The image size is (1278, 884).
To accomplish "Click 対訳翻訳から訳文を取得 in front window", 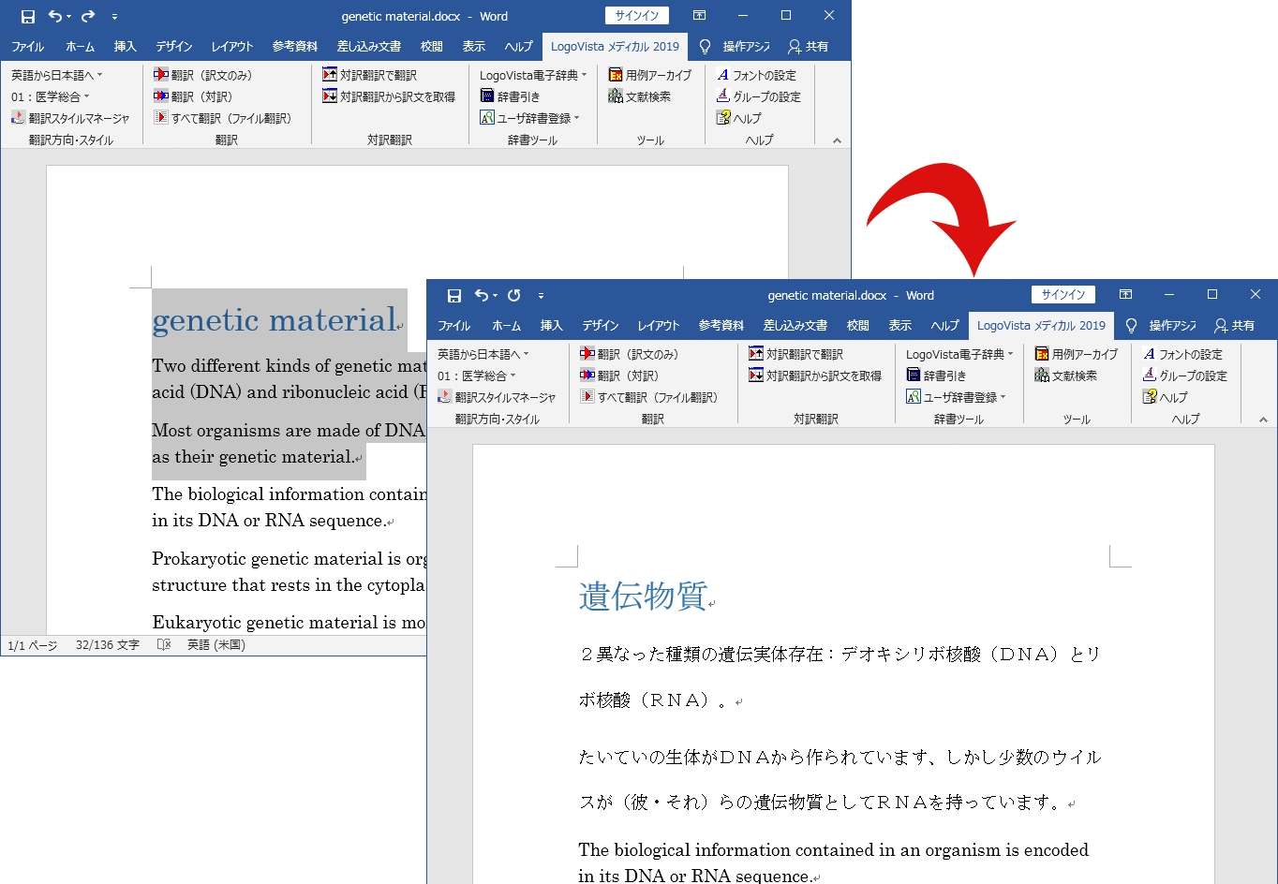I will pyautogui.click(x=815, y=376).
